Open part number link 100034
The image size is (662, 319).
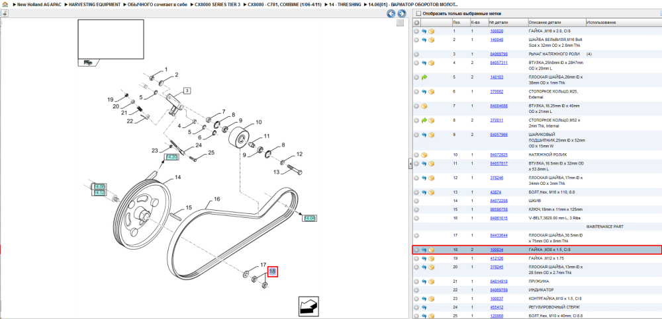coord(496,250)
